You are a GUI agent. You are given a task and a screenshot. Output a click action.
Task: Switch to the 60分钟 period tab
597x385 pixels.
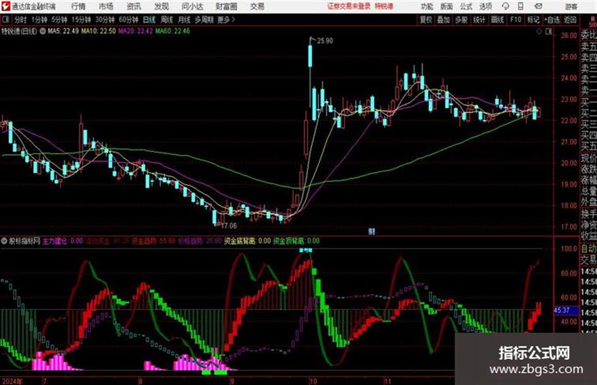click(x=128, y=20)
